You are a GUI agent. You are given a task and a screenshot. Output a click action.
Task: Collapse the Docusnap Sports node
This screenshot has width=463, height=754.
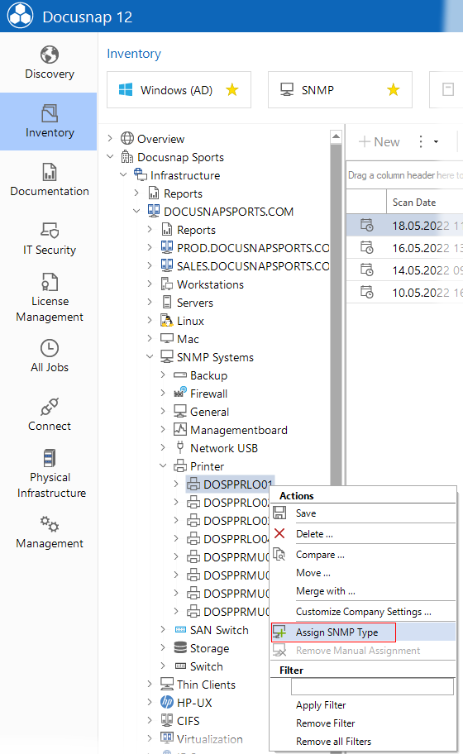110,157
